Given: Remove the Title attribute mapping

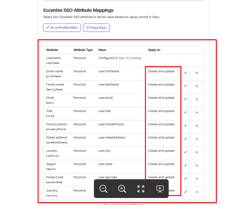Looking at the screenshot, I should 197,112.
